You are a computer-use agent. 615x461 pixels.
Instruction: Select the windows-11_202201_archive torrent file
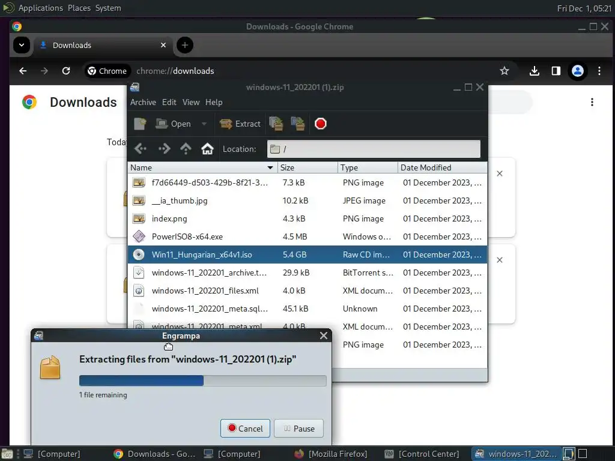pyautogui.click(x=307, y=273)
